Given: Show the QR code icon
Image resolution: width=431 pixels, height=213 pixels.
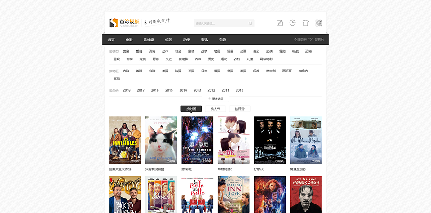Looking at the screenshot, I should click(x=319, y=23).
